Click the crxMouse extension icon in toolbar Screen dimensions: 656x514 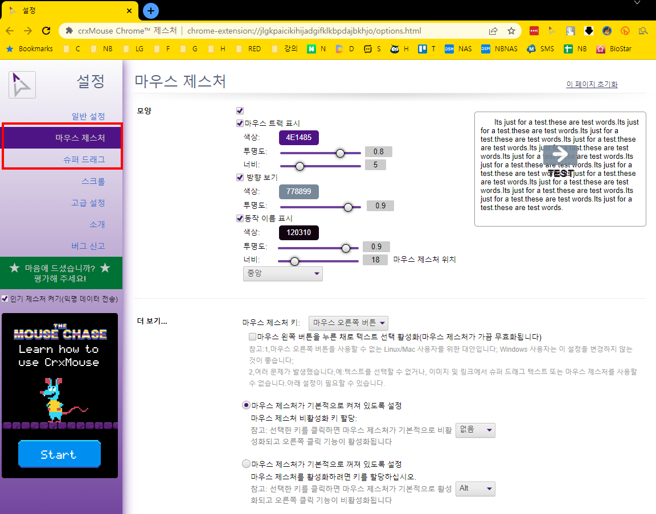coord(552,31)
